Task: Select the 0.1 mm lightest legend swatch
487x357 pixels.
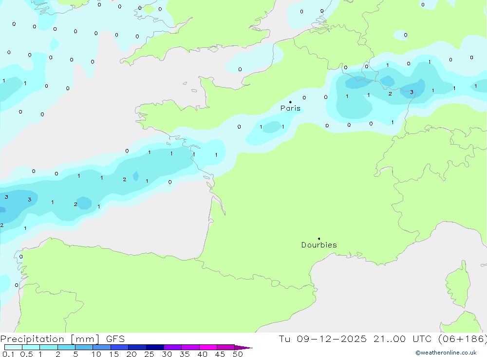Action: (13, 347)
